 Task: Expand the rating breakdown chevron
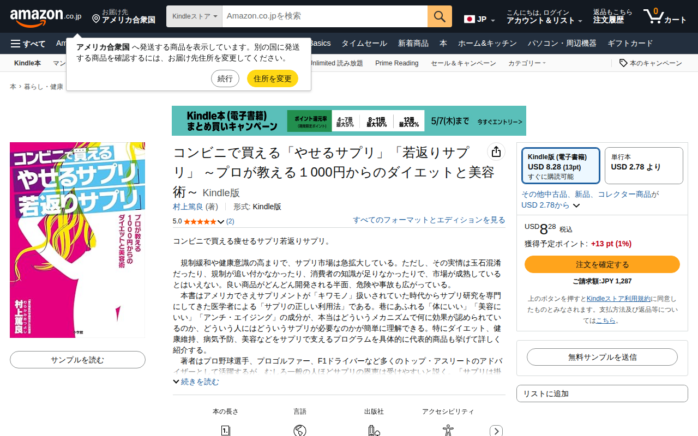pos(221,221)
